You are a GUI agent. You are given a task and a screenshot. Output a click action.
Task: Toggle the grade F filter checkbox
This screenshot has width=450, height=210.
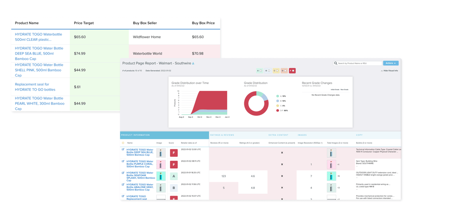click(292, 70)
